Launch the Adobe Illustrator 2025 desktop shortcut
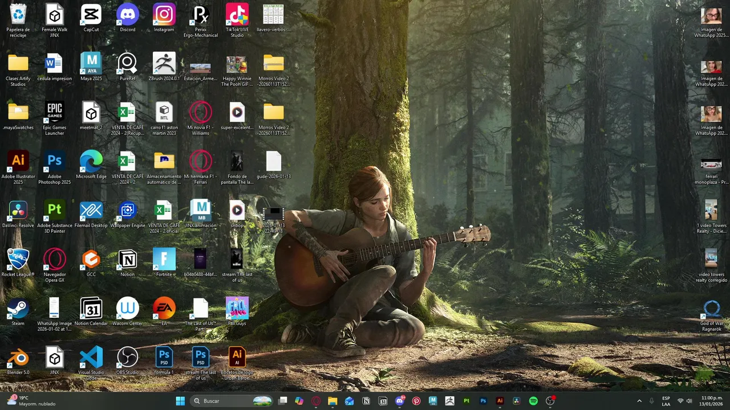Screen dimensions: 730x410 18,167
